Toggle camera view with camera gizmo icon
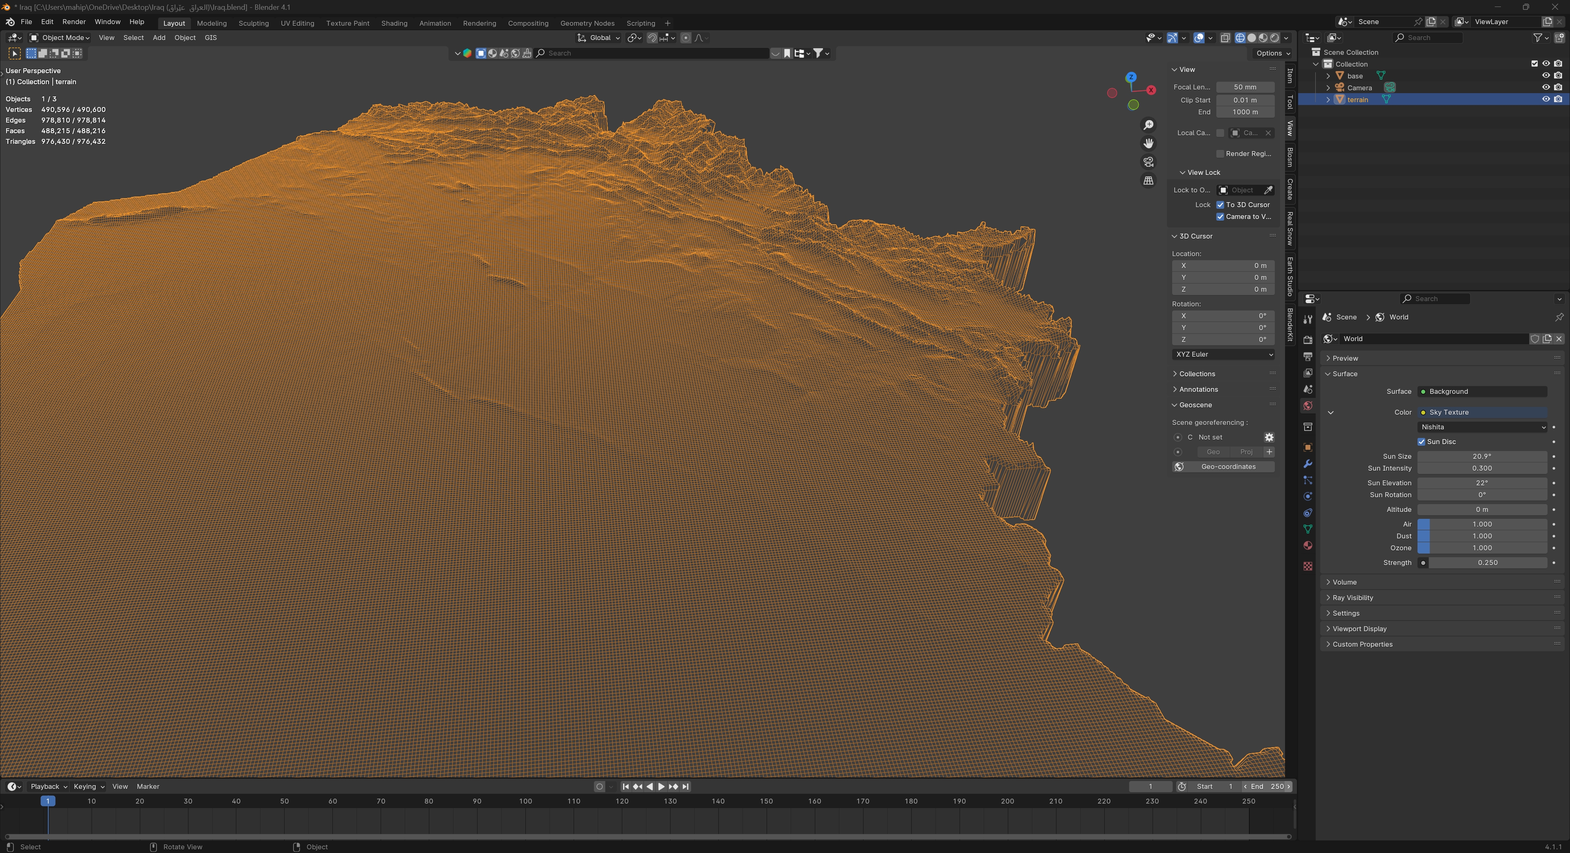1570x853 pixels. pyautogui.click(x=1148, y=162)
